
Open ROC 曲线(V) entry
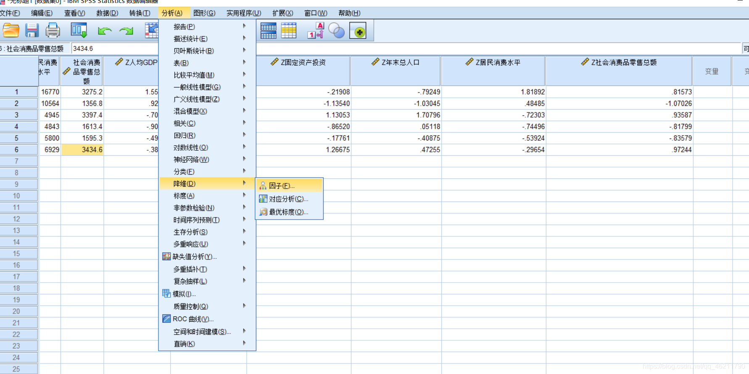(207, 319)
